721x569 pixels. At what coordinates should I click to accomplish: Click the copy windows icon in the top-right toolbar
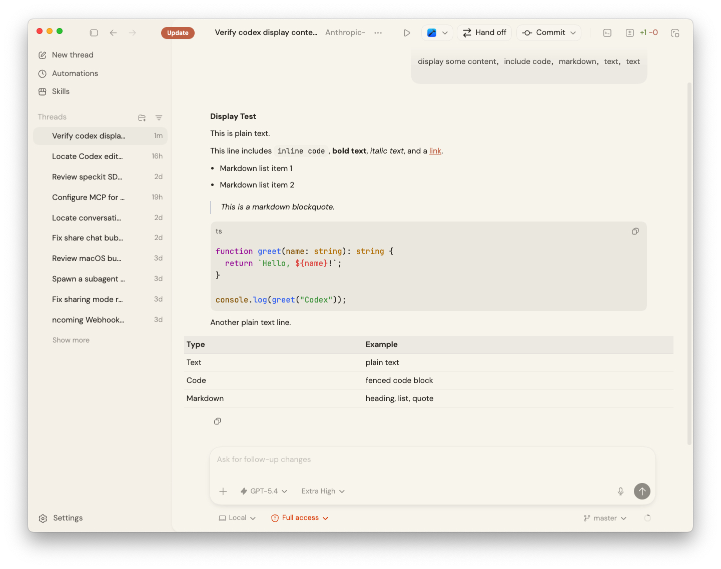click(675, 33)
